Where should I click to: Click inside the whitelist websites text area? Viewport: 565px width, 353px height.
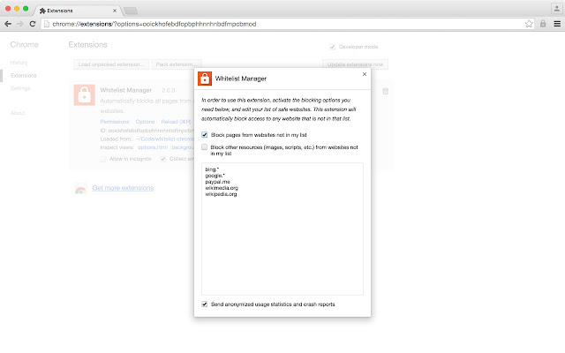click(282, 229)
